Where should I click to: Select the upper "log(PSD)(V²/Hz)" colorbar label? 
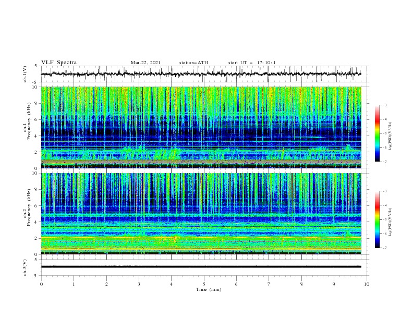[390, 136]
